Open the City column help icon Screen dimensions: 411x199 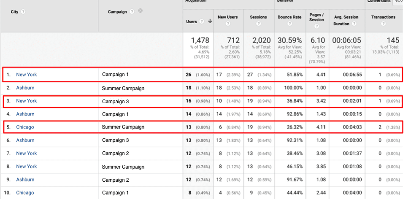(23, 12)
